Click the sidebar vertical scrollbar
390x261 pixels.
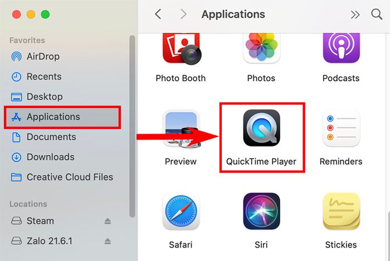132,127
